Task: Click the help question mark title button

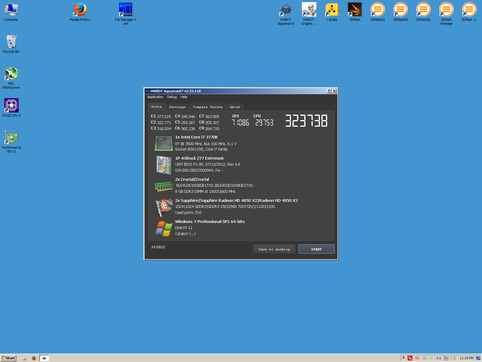Action: (x=329, y=91)
